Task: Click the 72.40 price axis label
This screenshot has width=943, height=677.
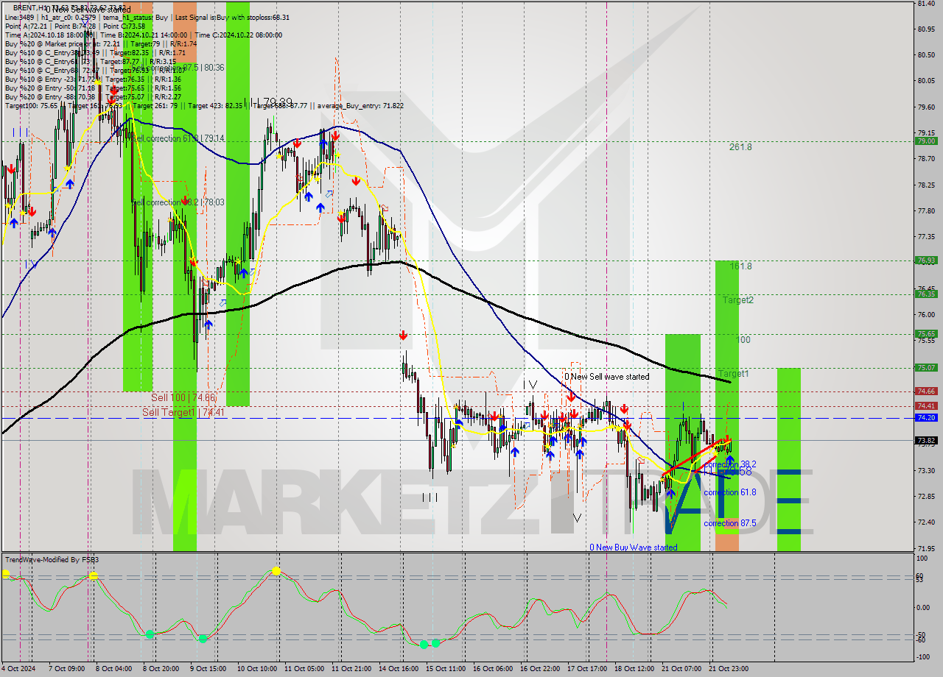Action: (926, 522)
